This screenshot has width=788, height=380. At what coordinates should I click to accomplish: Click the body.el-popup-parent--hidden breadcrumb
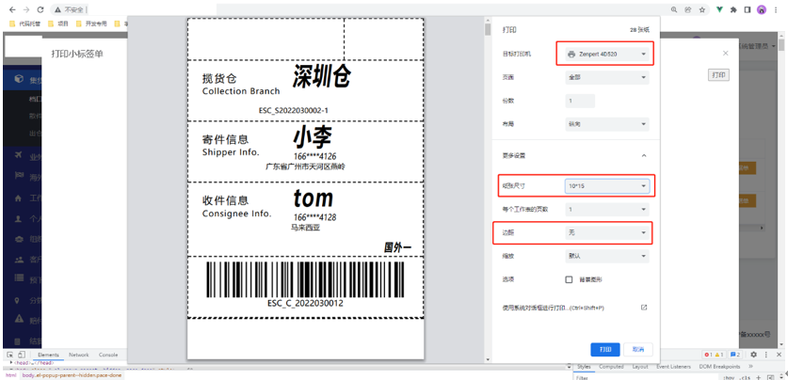(72, 375)
